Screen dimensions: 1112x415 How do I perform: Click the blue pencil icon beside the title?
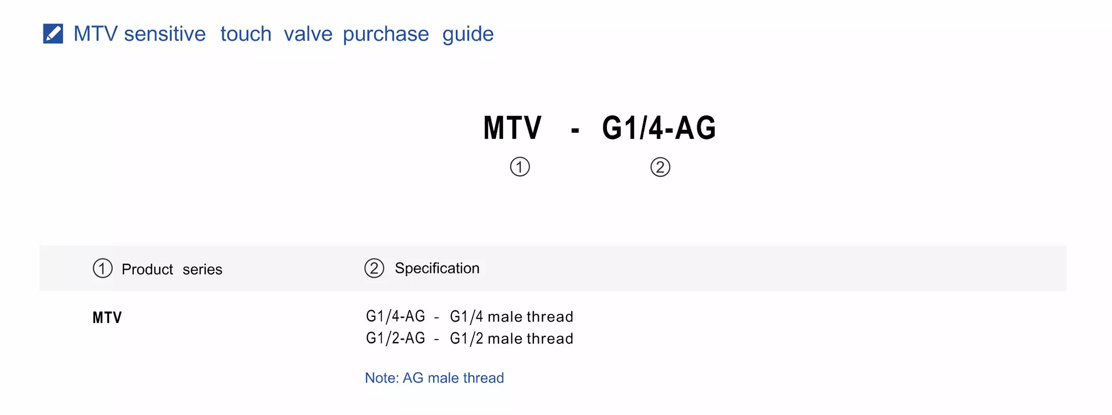(x=53, y=34)
